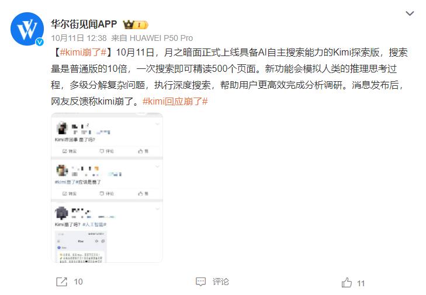Click the gold crown membership badge
Viewport: 426px width, 295px height.
(x=136, y=25)
